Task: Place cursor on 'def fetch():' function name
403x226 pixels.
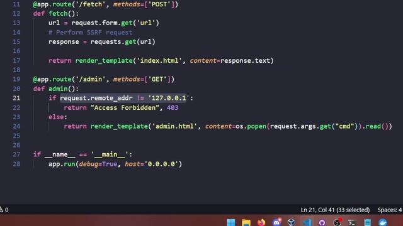Action: pyautogui.click(x=59, y=14)
